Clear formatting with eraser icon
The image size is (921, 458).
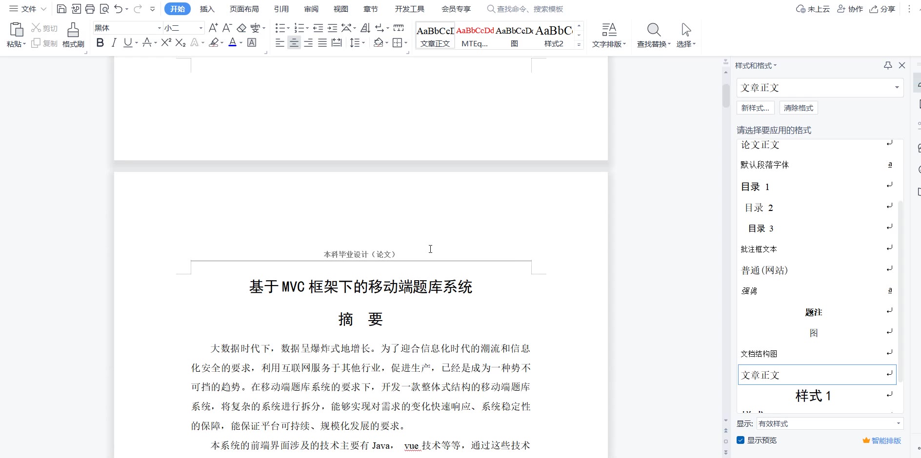point(241,28)
